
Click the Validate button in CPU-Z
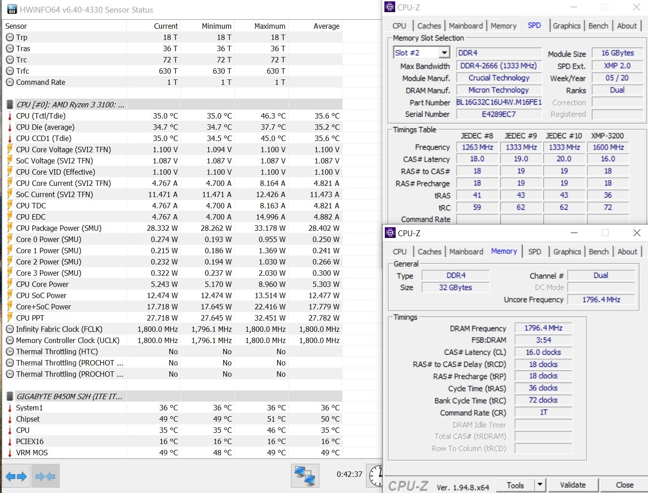(x=573, y=485)
